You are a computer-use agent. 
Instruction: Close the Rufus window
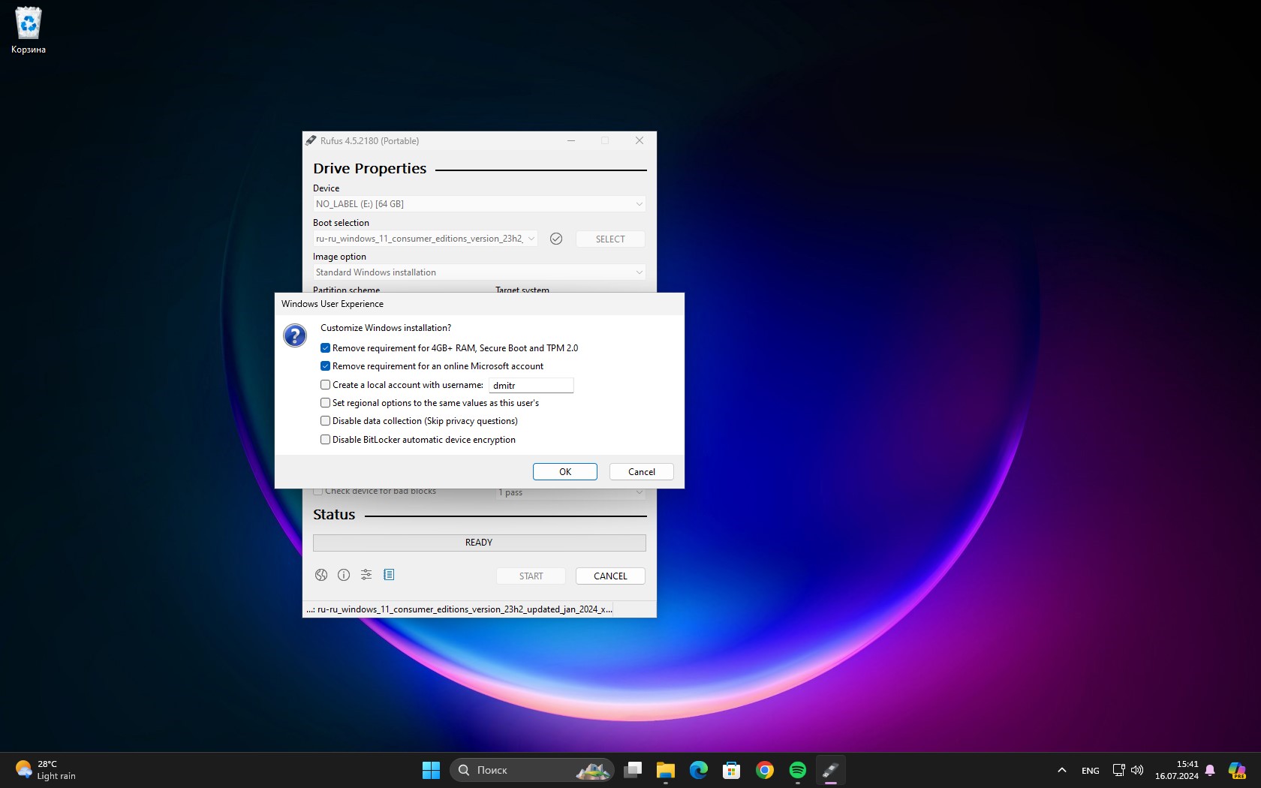click(640, 140)
